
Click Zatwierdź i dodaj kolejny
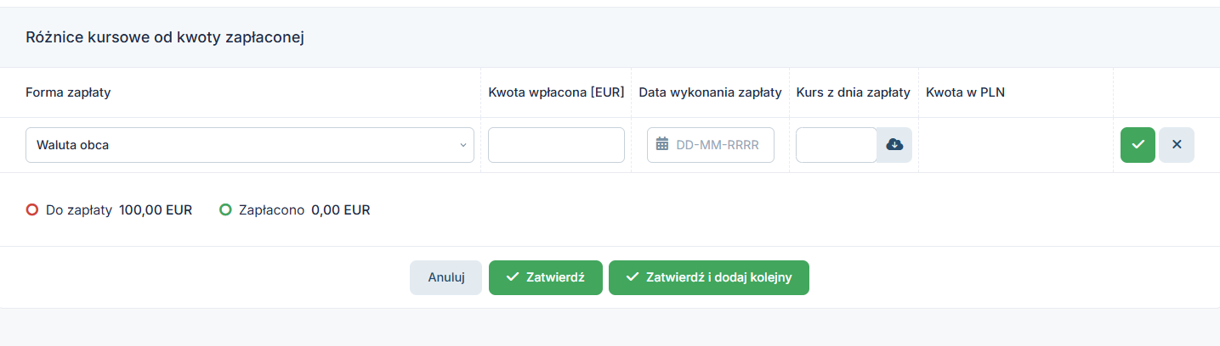coord(708,277)
